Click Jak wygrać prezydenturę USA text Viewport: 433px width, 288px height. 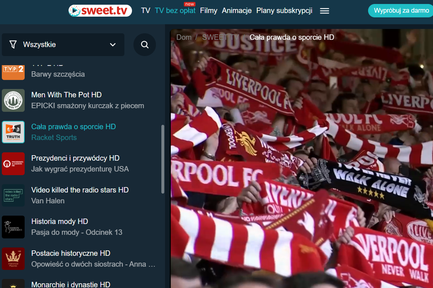(80, 169)
